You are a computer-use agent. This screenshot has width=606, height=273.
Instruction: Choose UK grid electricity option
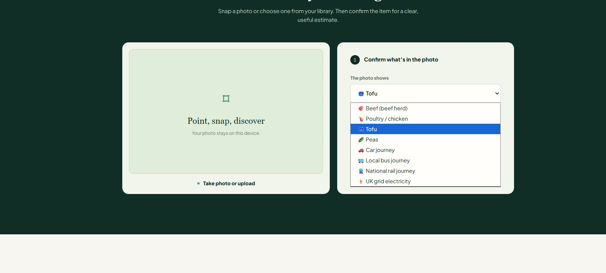pyautogui.click(x=425, y=181)
